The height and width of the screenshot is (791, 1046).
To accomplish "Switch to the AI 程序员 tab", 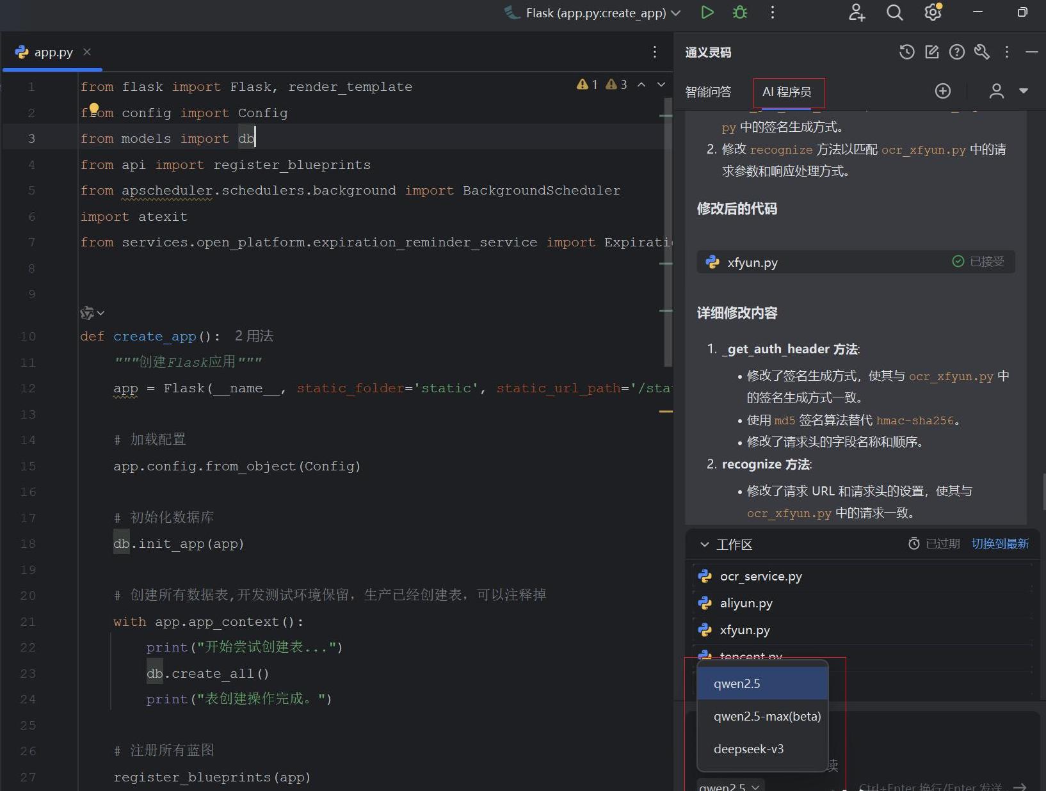I will tap(787, 92).
